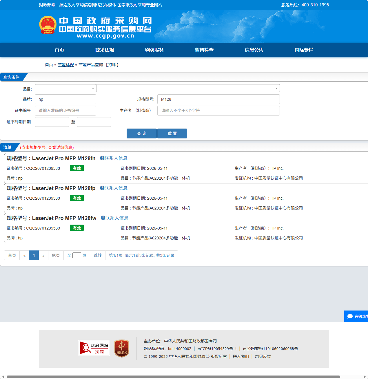Click the national emblem logo in header
This screenshot has height=379, width=368.
pos(48,25)
